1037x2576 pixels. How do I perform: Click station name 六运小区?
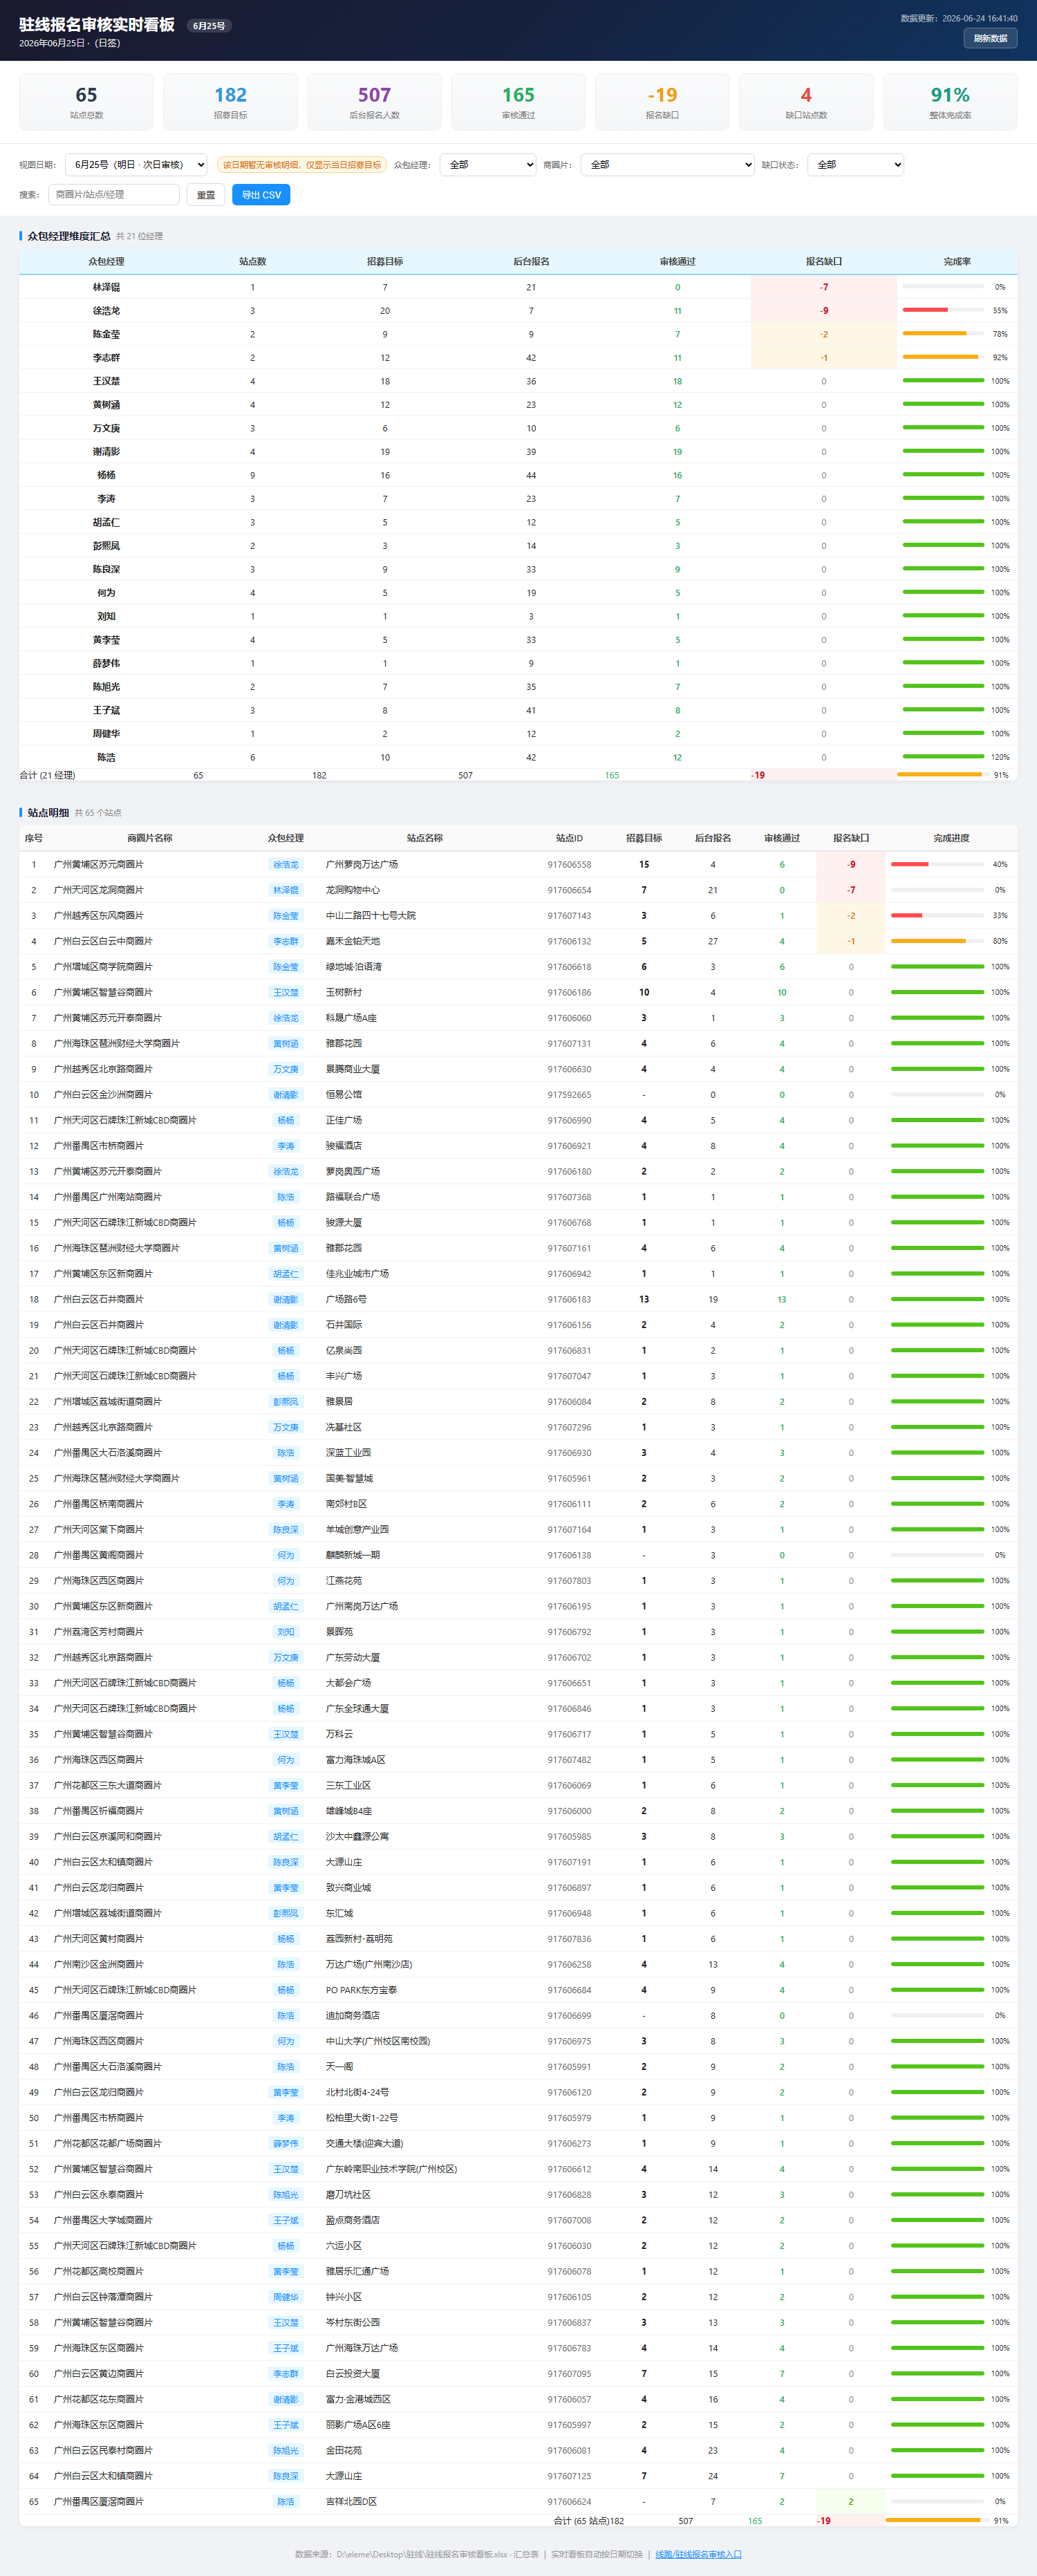344,2245
